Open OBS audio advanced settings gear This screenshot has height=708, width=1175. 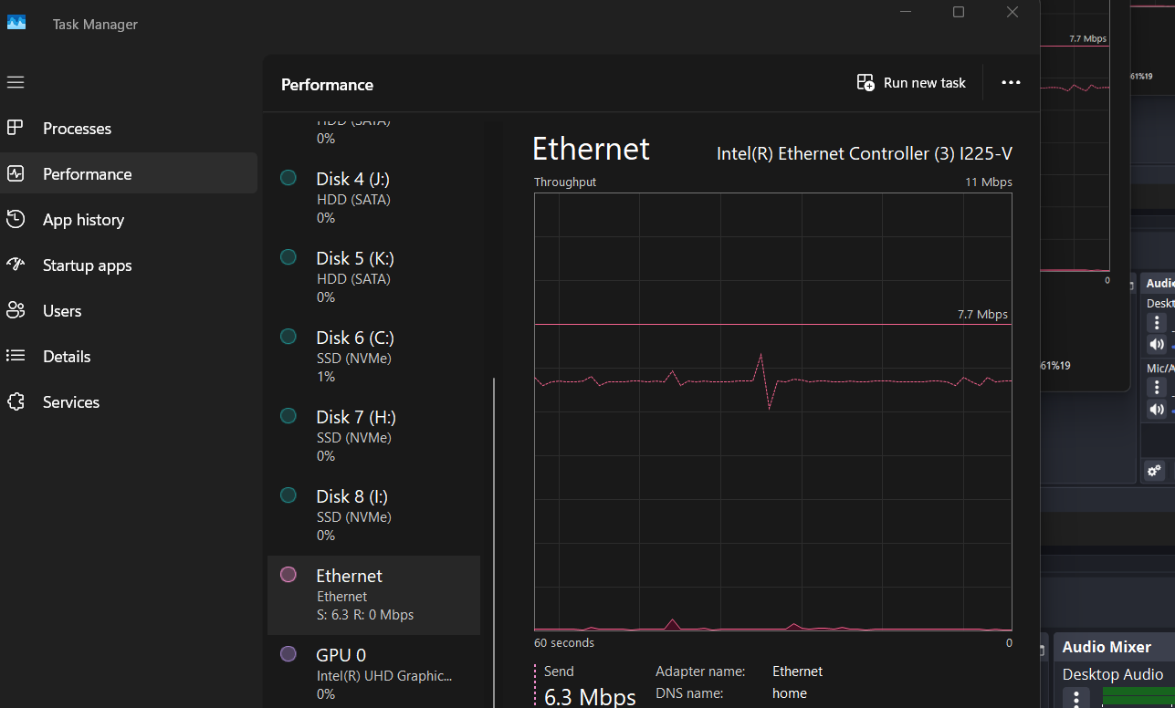click(x=1154, y=471)
